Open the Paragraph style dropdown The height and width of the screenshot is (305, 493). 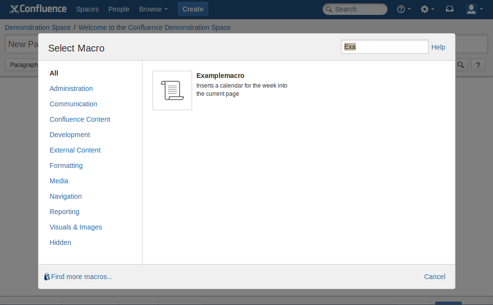click(x=22, y=65)
